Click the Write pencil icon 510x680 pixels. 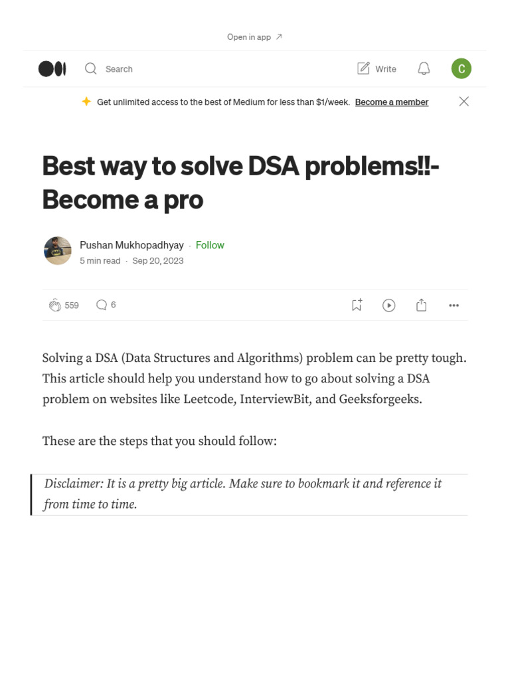point(363,68)
